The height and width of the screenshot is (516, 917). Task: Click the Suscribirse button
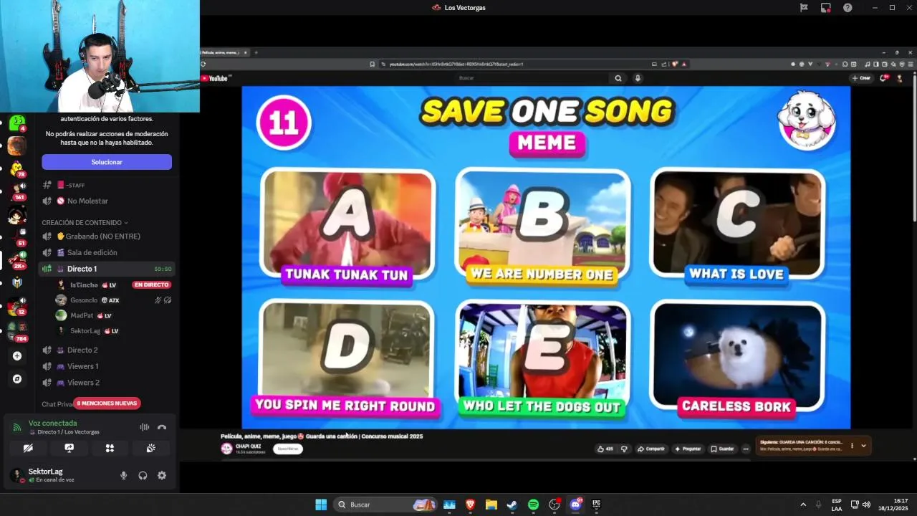pyautogui.click(x=288, y=449)
